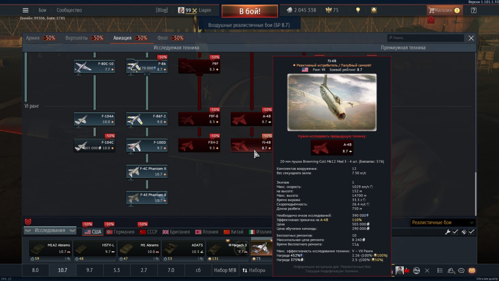This screenshot has height=281, width=499.
Task: Click the lightbulb hints icon in top bar
Action: pyautogui.click(x=358, y=11)
